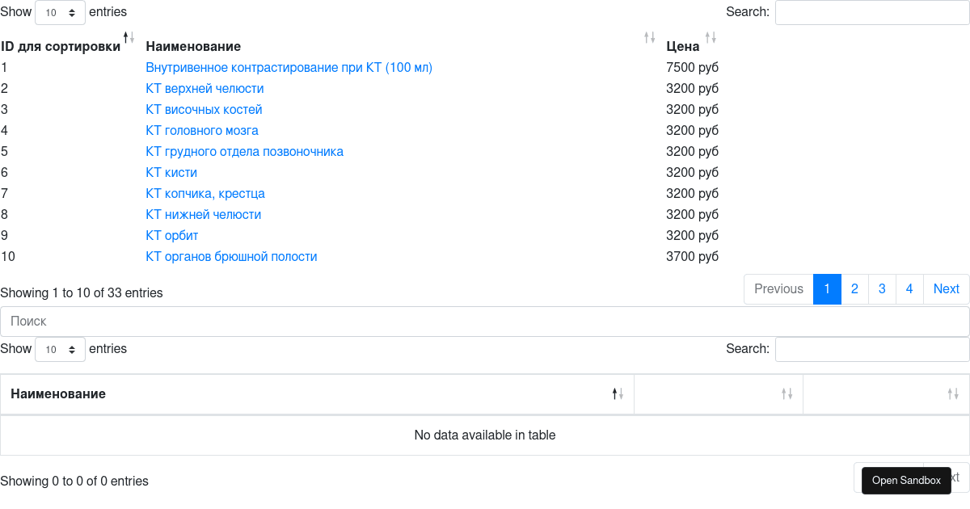Image resolution: width=970 pixels, height=509 pixels.
Task: Click the 'Поиск' search bar
Action: [483, 321]
